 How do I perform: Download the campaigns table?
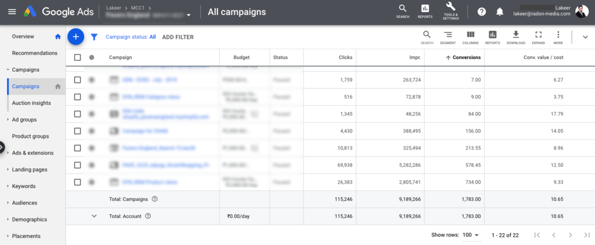click(x=516, y=37)
